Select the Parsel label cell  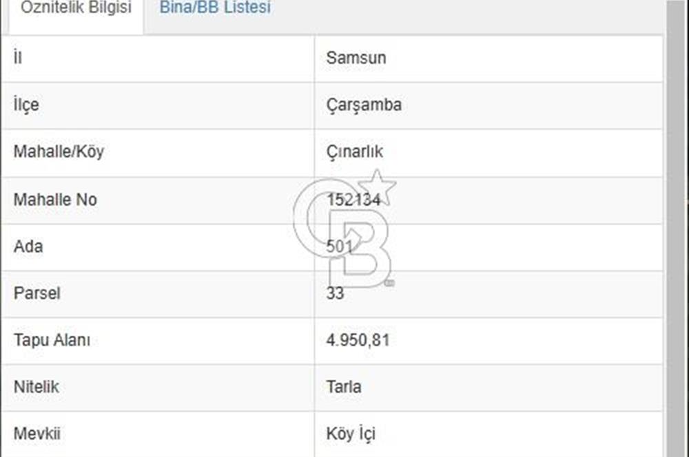tap(158, 294)
